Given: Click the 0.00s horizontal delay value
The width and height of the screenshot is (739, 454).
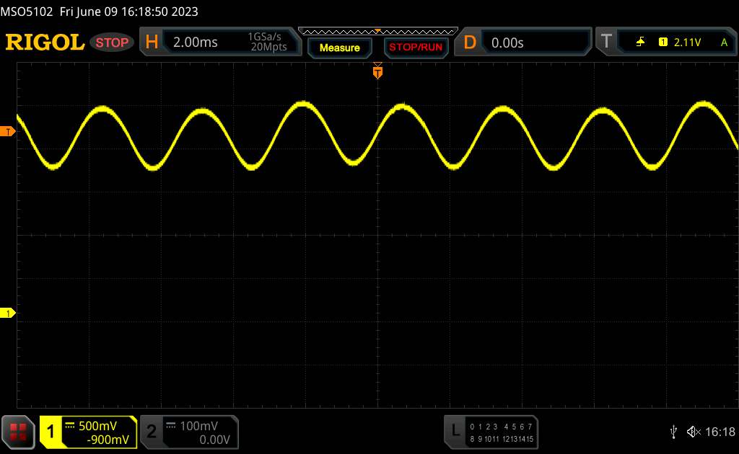Looking at the screenshot, I should click(507, 43).
